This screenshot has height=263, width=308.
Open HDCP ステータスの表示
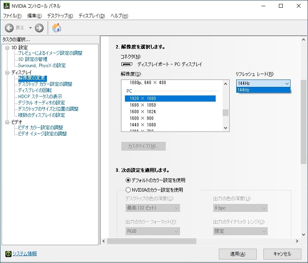pyautogui.click(x=40, y=97)
